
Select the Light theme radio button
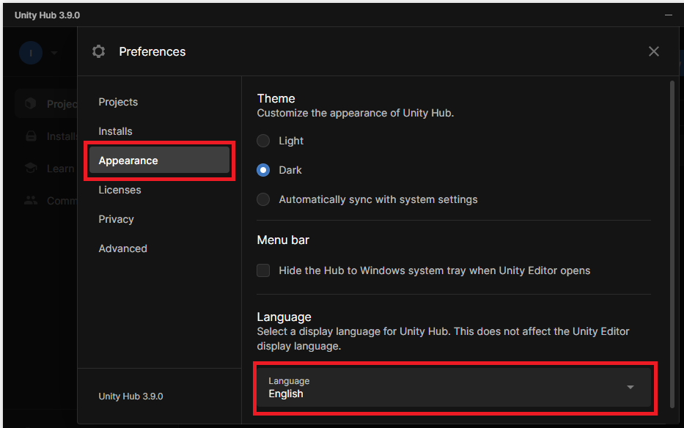tap(263, 141)
